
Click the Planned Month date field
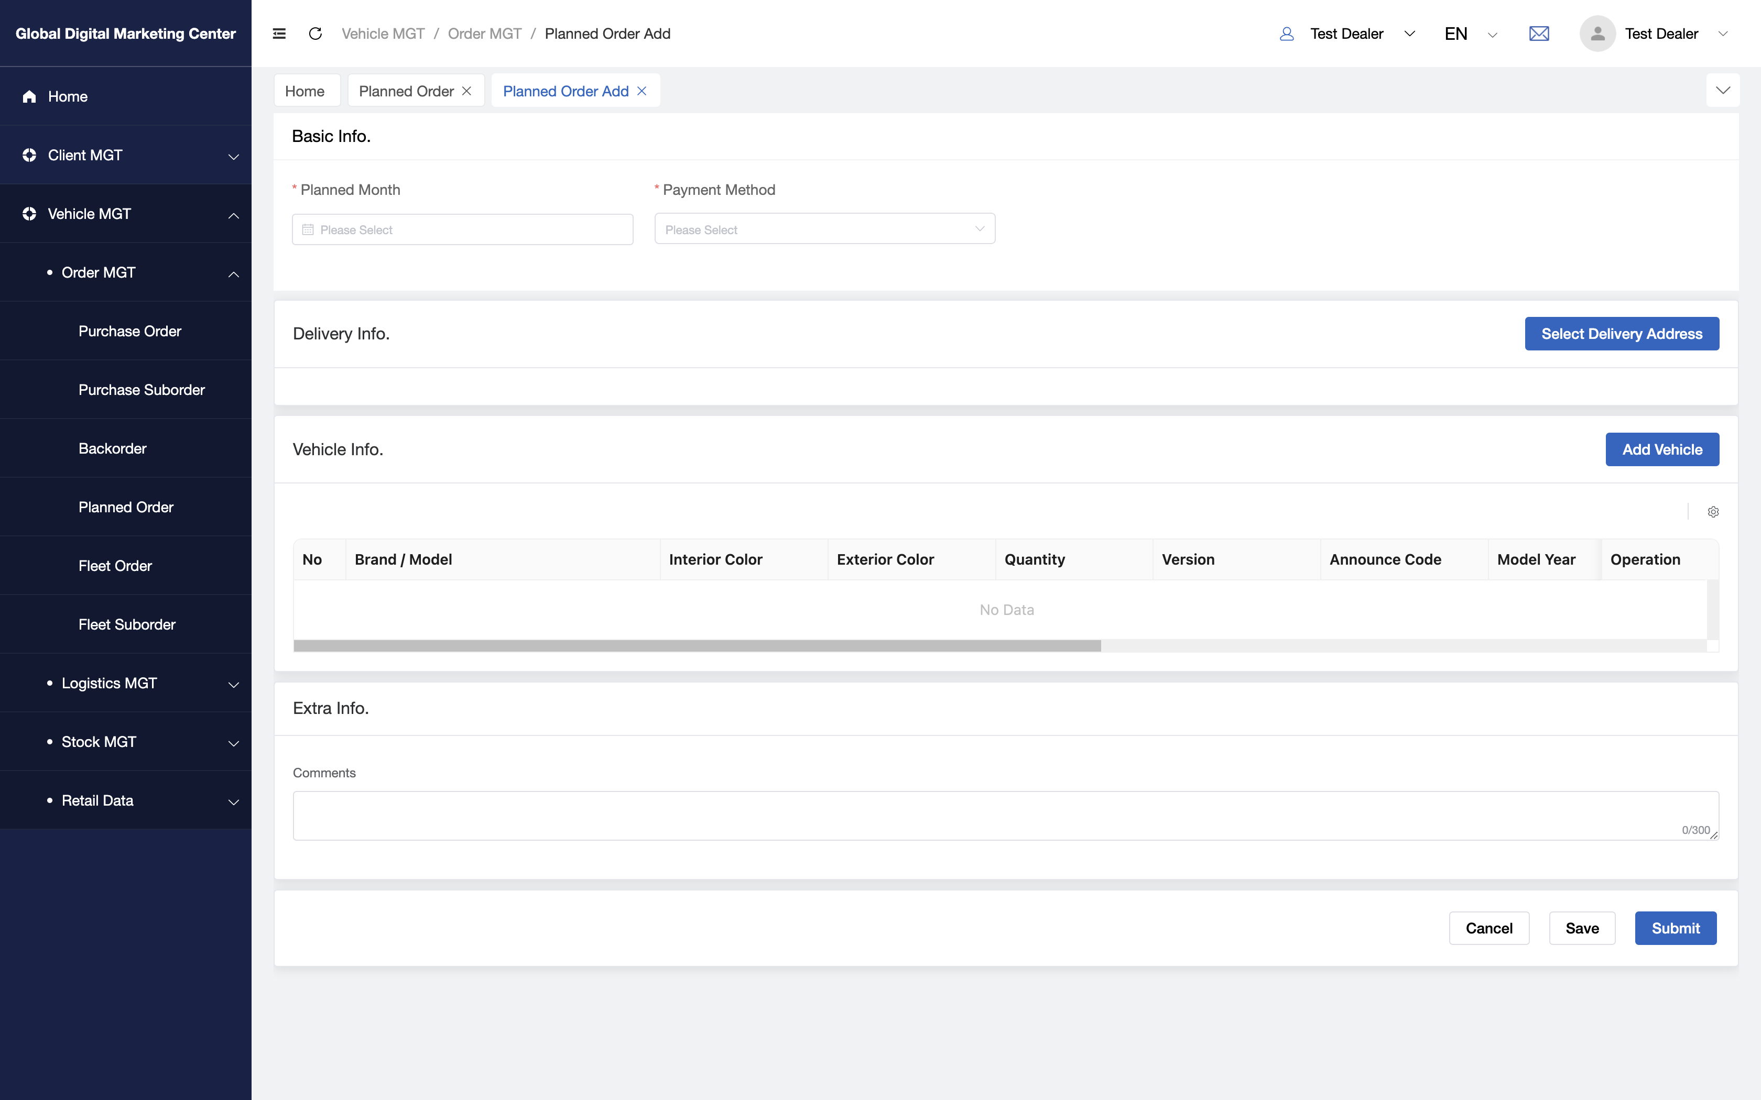click(x=462, y=230)
